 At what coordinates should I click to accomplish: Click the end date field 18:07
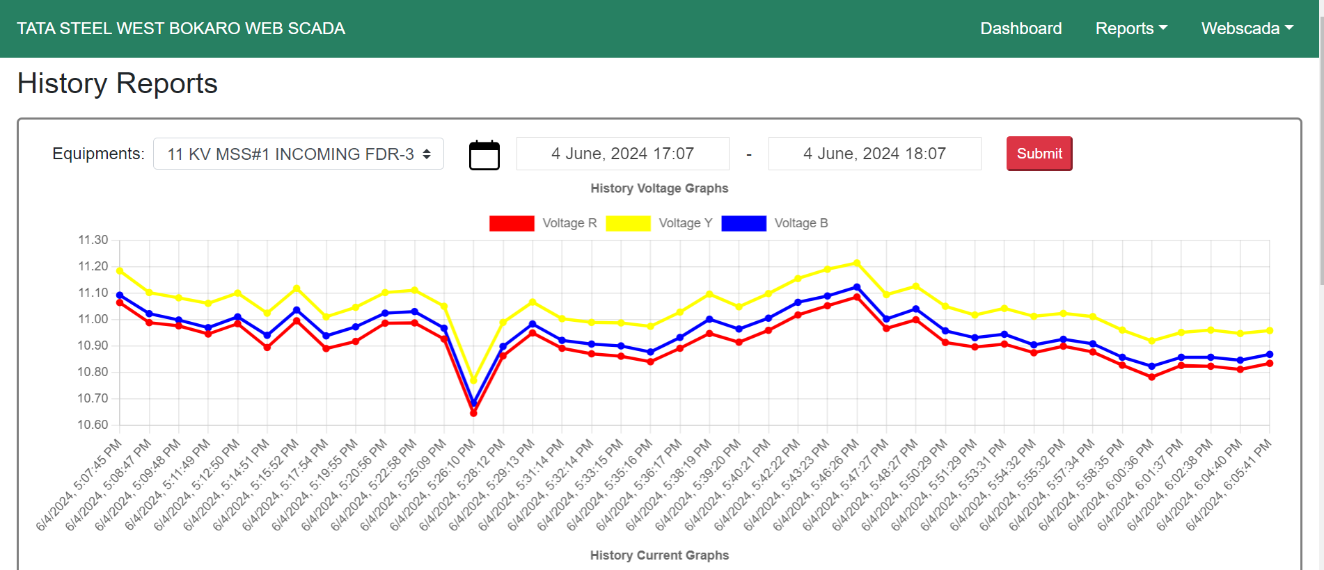(x=874, y=154)
